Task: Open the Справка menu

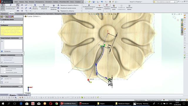Action: point(78,2)
